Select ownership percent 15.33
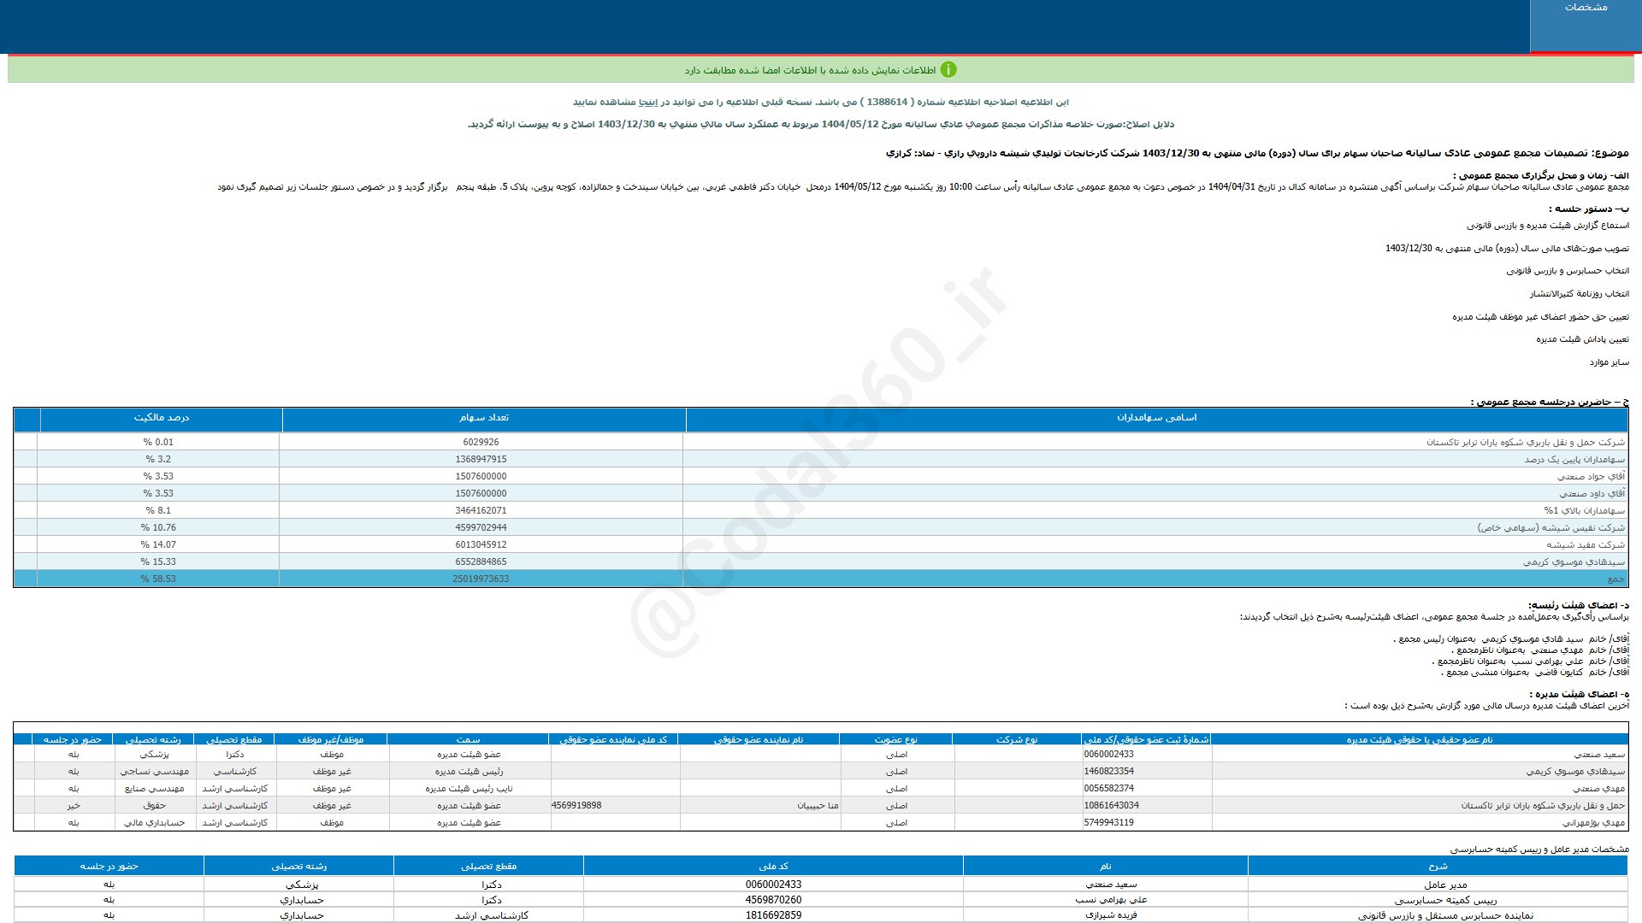 [158, 562]
